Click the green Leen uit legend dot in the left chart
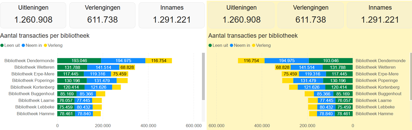 click(2, 45)
